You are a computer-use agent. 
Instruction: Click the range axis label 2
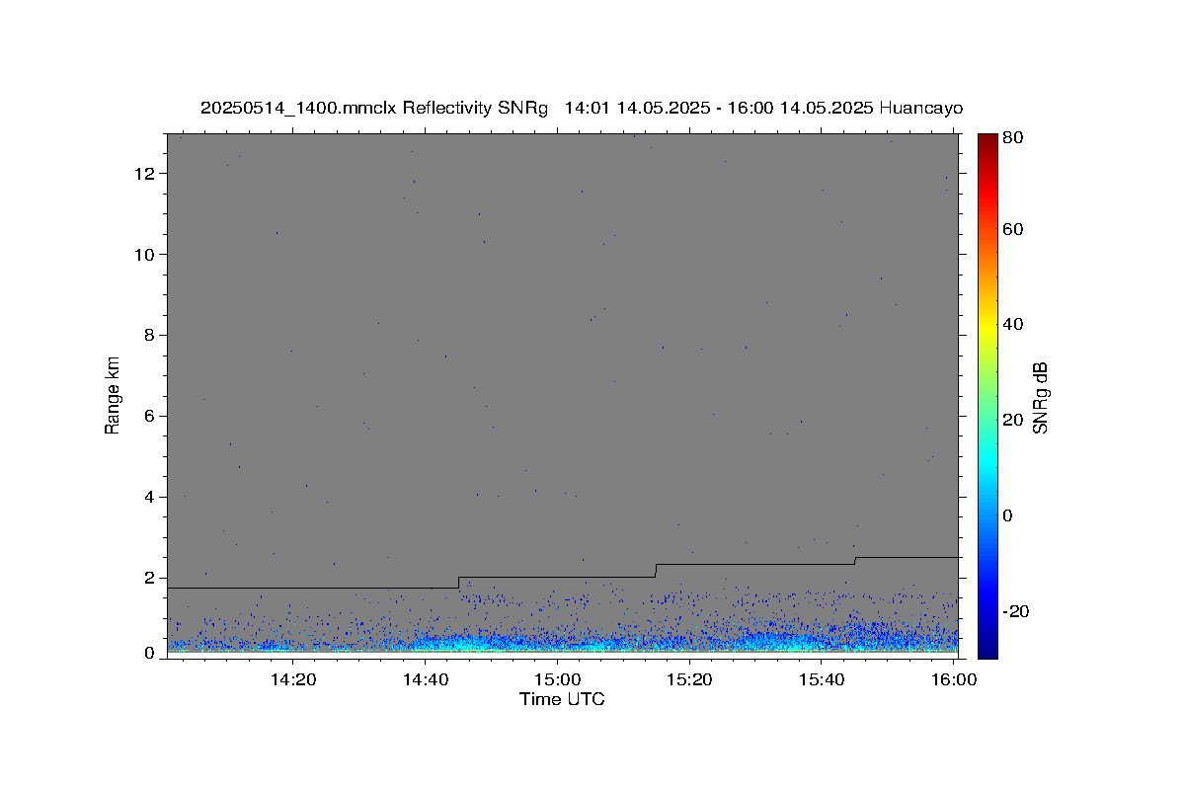click(151, 579)
